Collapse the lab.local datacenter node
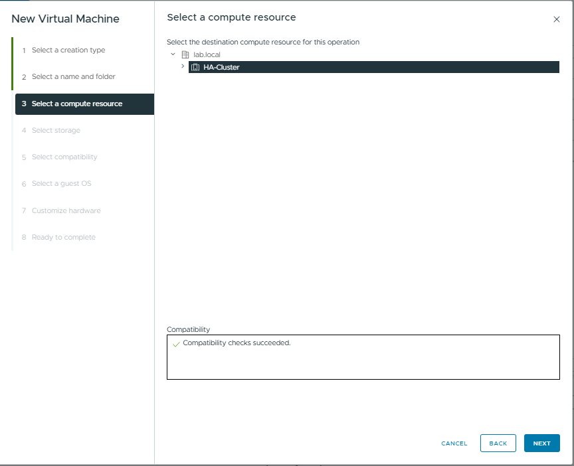Image resolution: width=574 pixels, height=466 pixels. coord(173,54)
